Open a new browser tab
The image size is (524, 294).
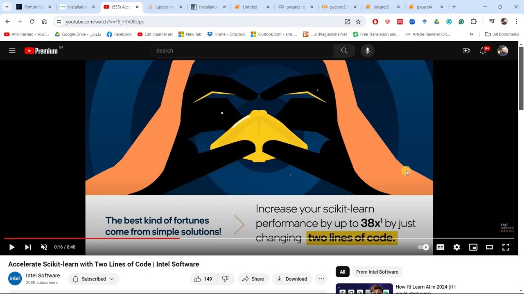click(454, 7)
